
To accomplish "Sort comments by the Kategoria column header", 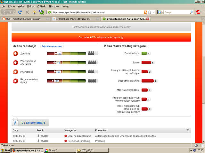I will point(70,130).
